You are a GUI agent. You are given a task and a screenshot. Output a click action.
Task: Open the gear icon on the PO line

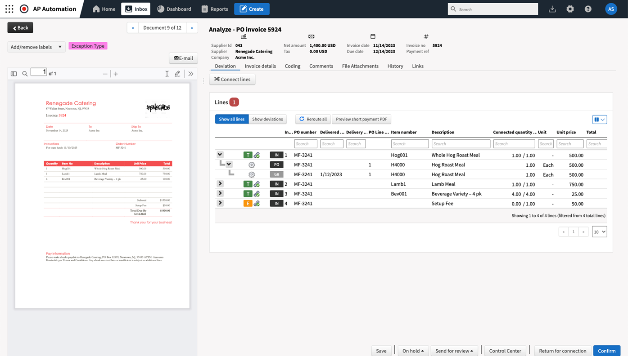coord(251,165)
